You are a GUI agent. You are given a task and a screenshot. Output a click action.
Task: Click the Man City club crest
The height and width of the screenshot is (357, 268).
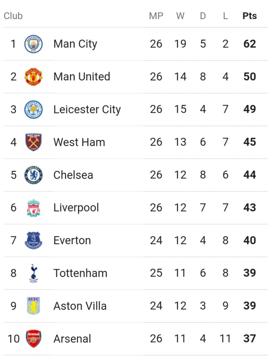[33, 44]
